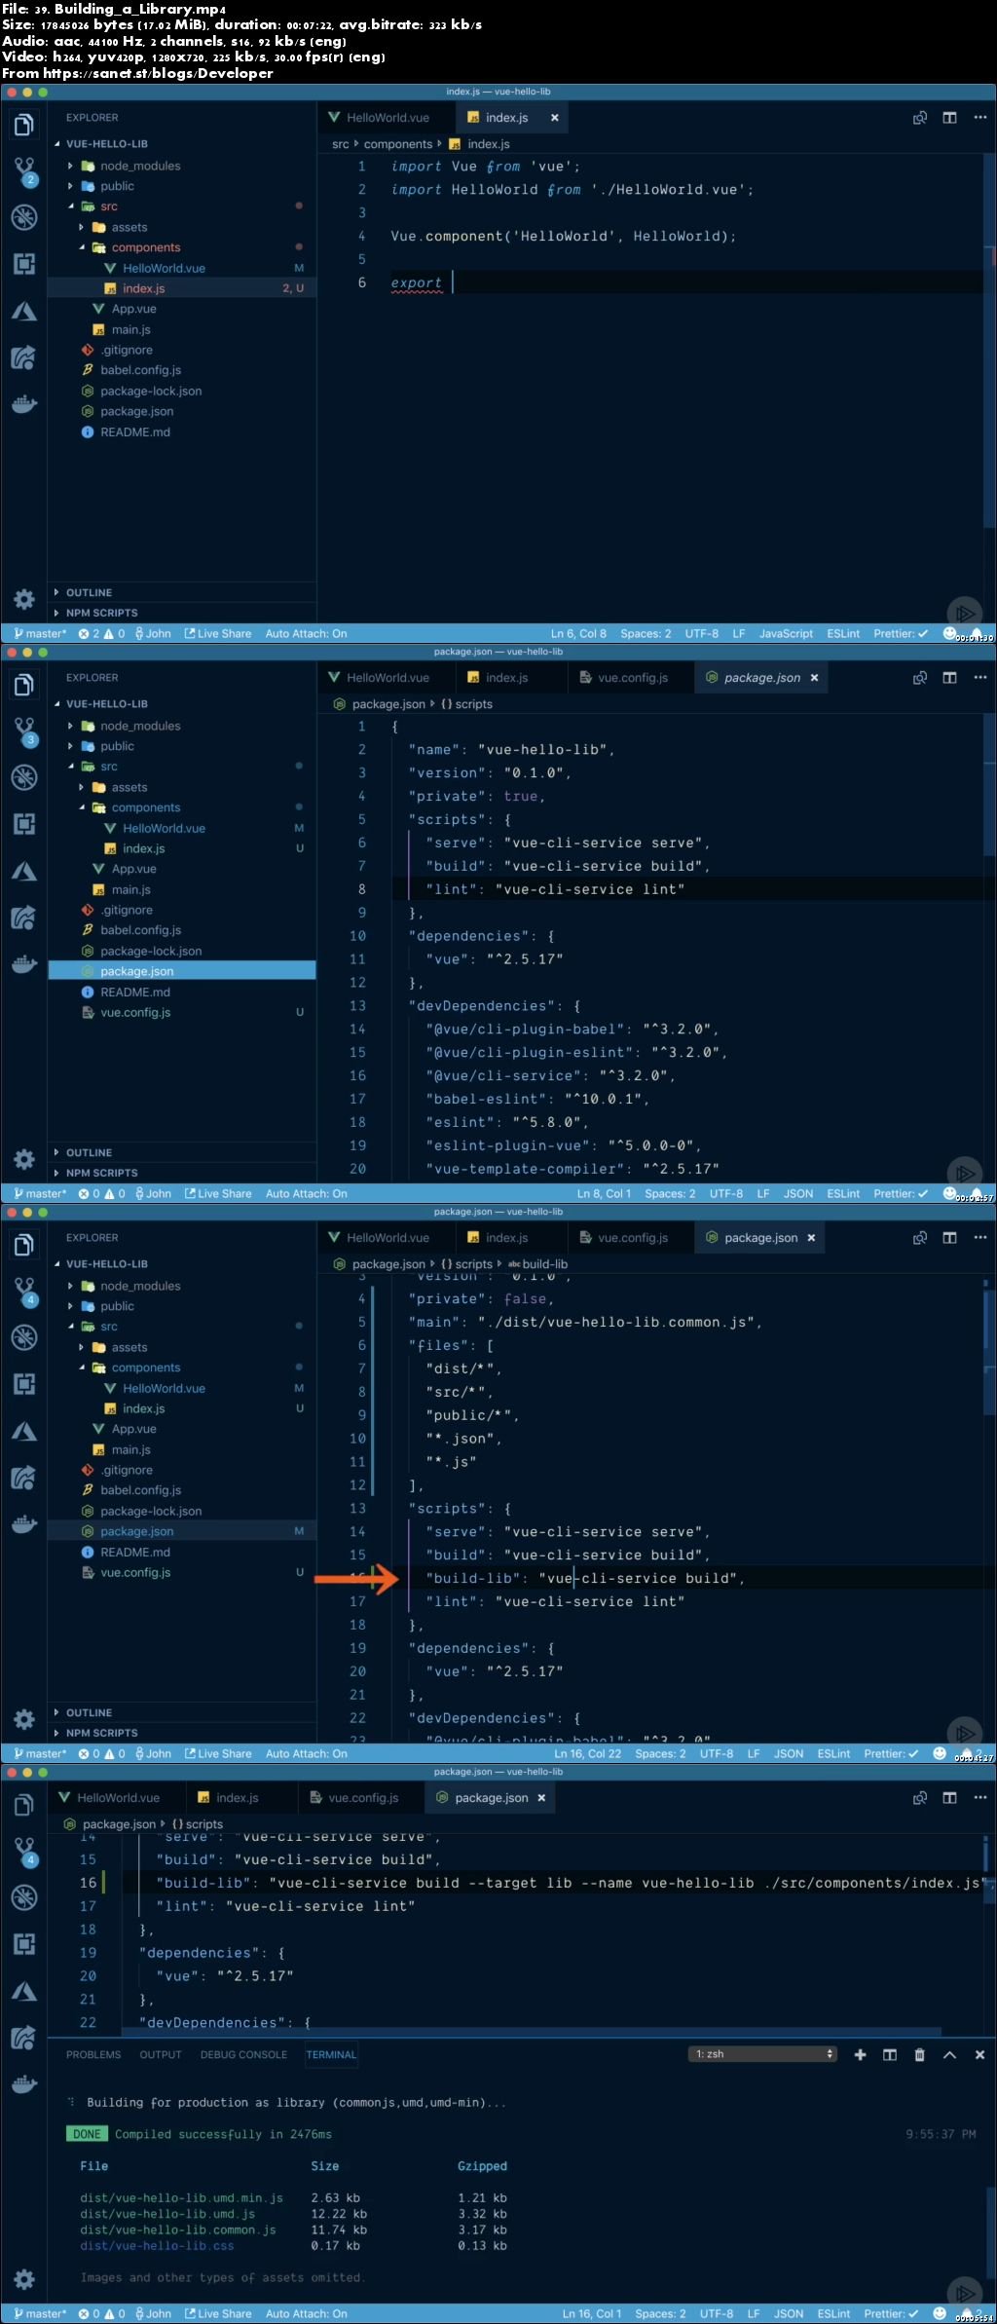The height and width of the screenshot is (2324, 997).
Task: Click feedback smiley in the terminal window status bar
Action: [x=940, y=2312]
